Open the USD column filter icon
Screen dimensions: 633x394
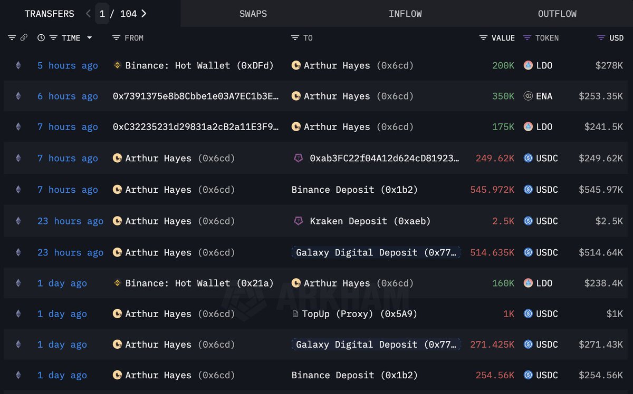click(601, 38)
